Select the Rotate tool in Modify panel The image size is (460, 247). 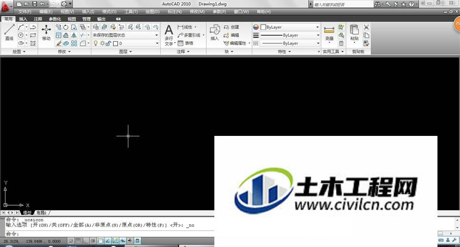tap(66, 27)
